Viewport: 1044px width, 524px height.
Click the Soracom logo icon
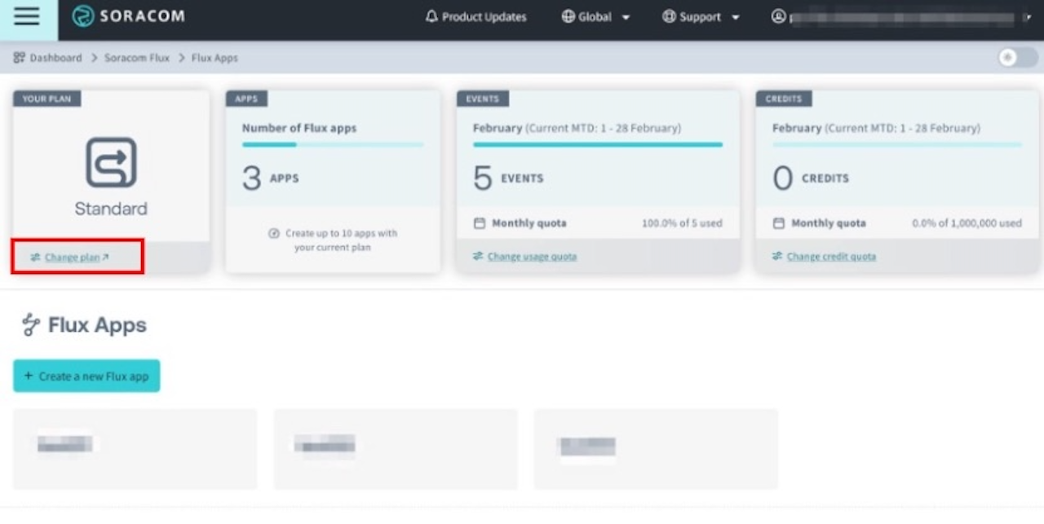click(83, 16)
